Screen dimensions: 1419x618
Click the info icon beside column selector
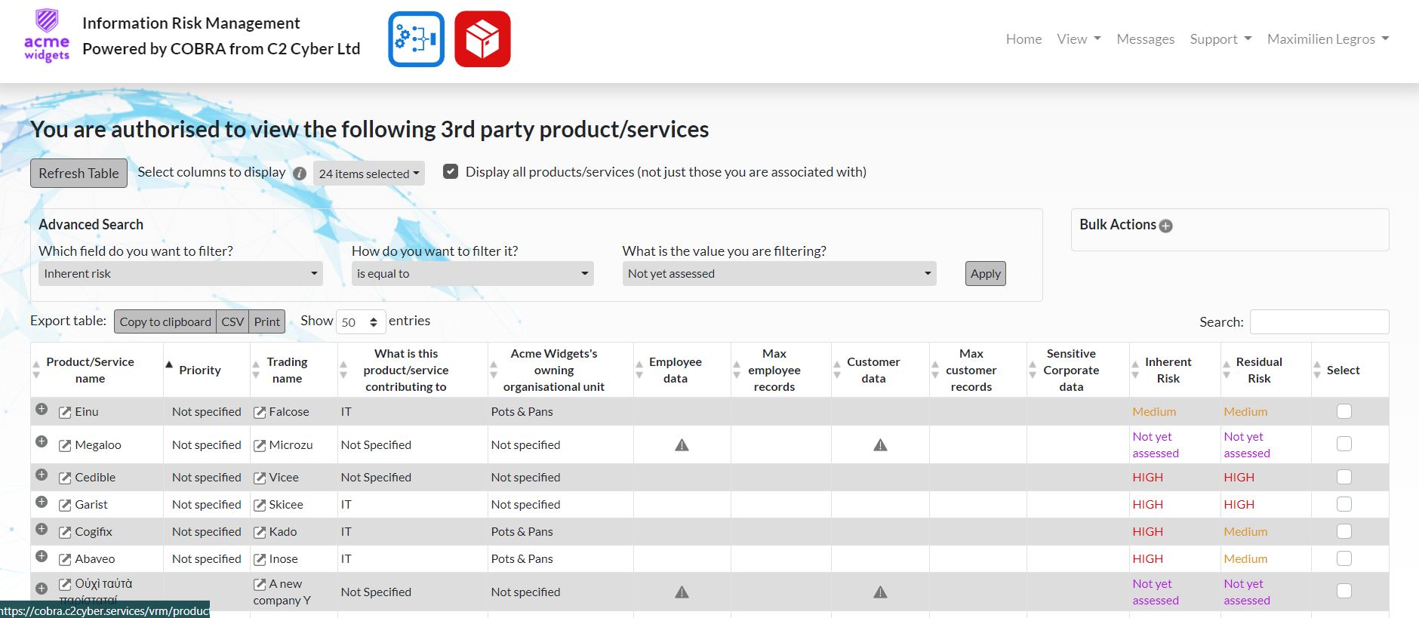[x=300, y=174]
